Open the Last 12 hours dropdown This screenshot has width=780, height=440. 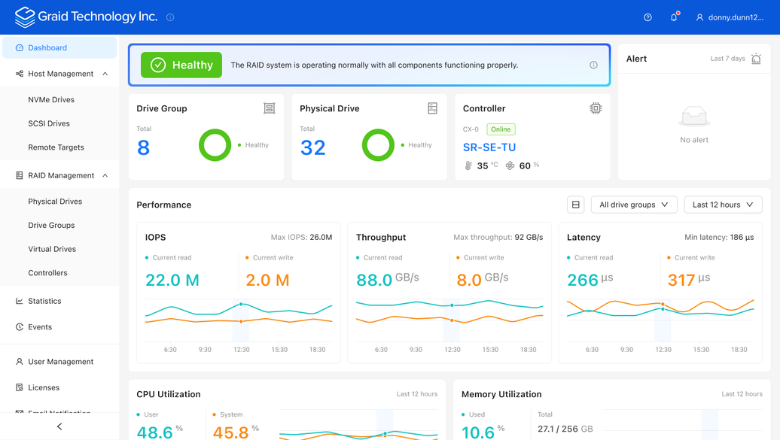(723, 205)
